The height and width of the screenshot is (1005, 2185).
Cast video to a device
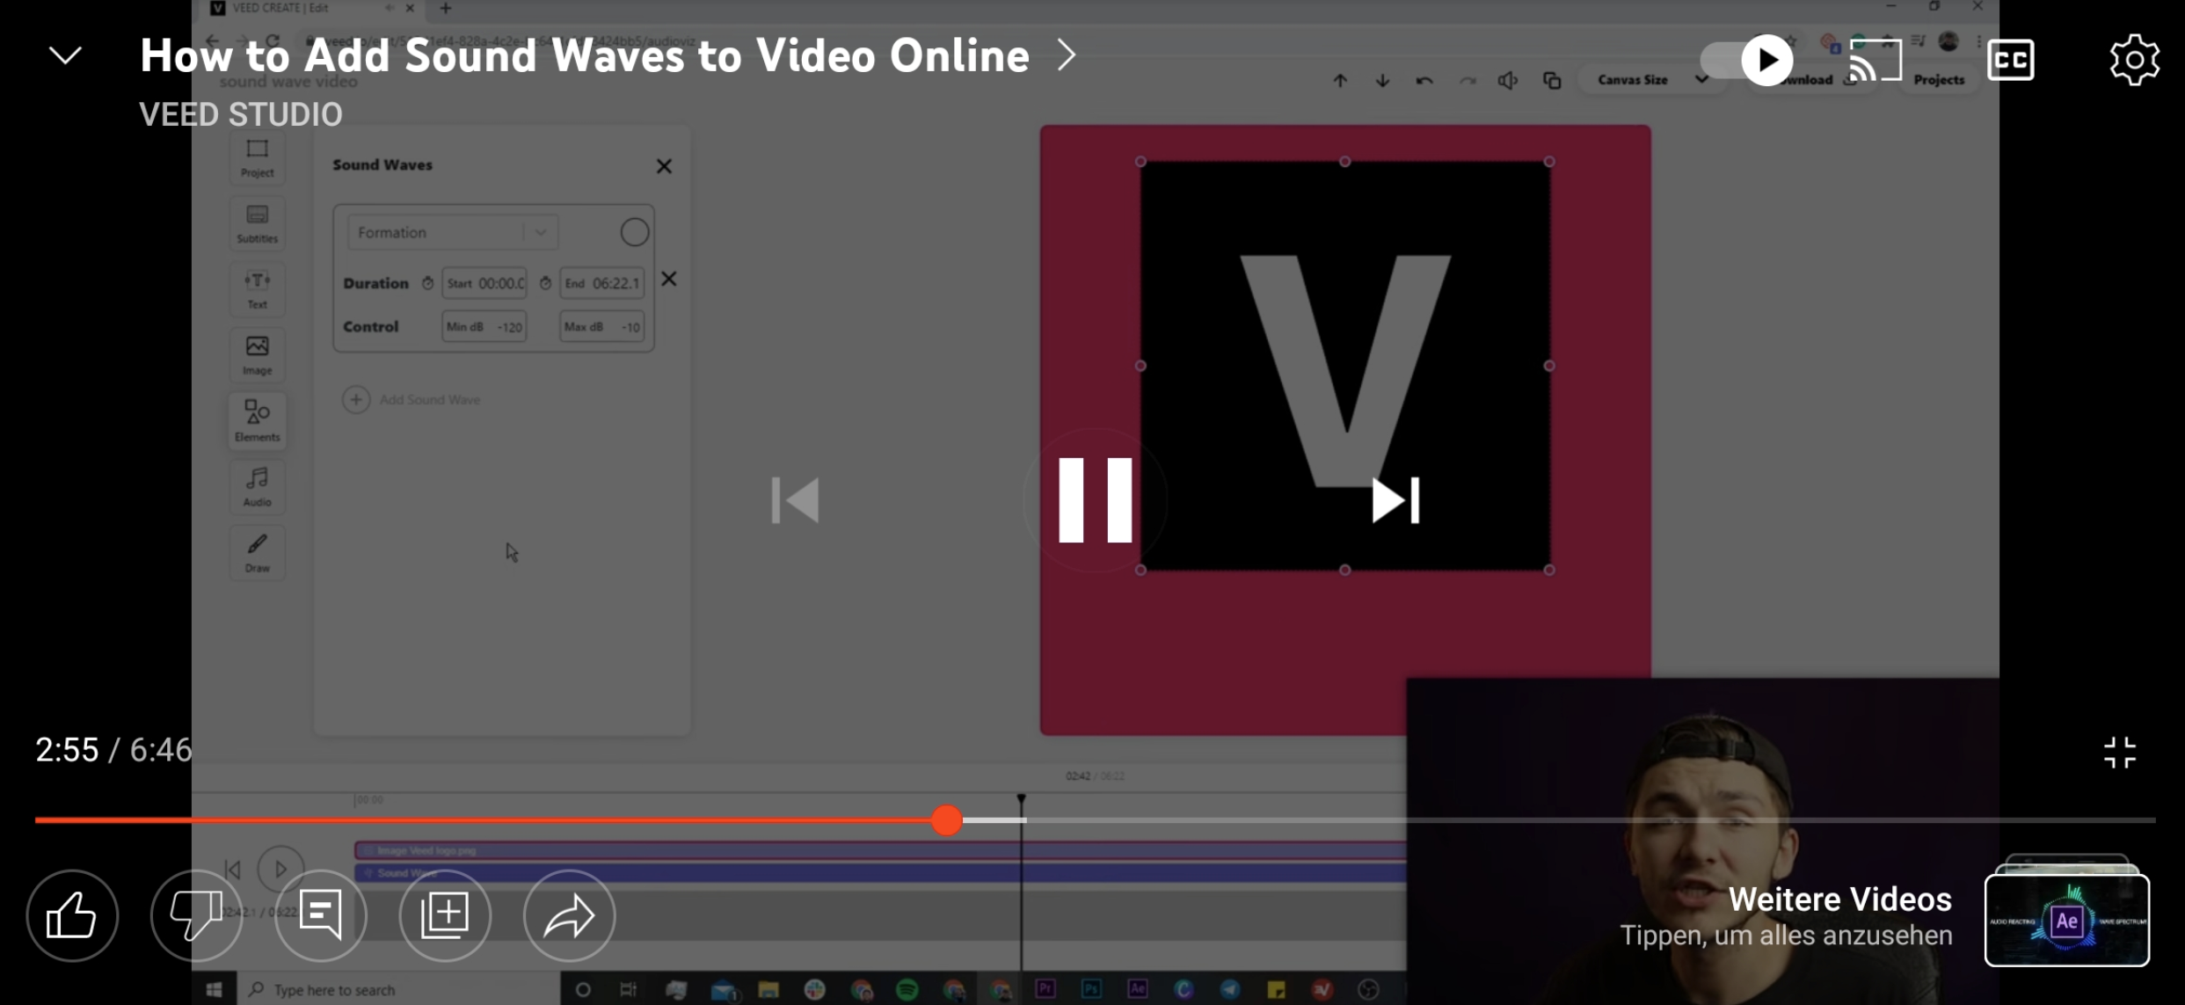[1875, 60]
